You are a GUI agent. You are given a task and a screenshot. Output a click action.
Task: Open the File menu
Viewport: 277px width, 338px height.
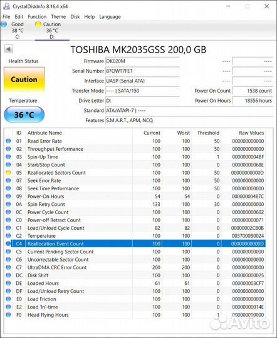point(6,17)
